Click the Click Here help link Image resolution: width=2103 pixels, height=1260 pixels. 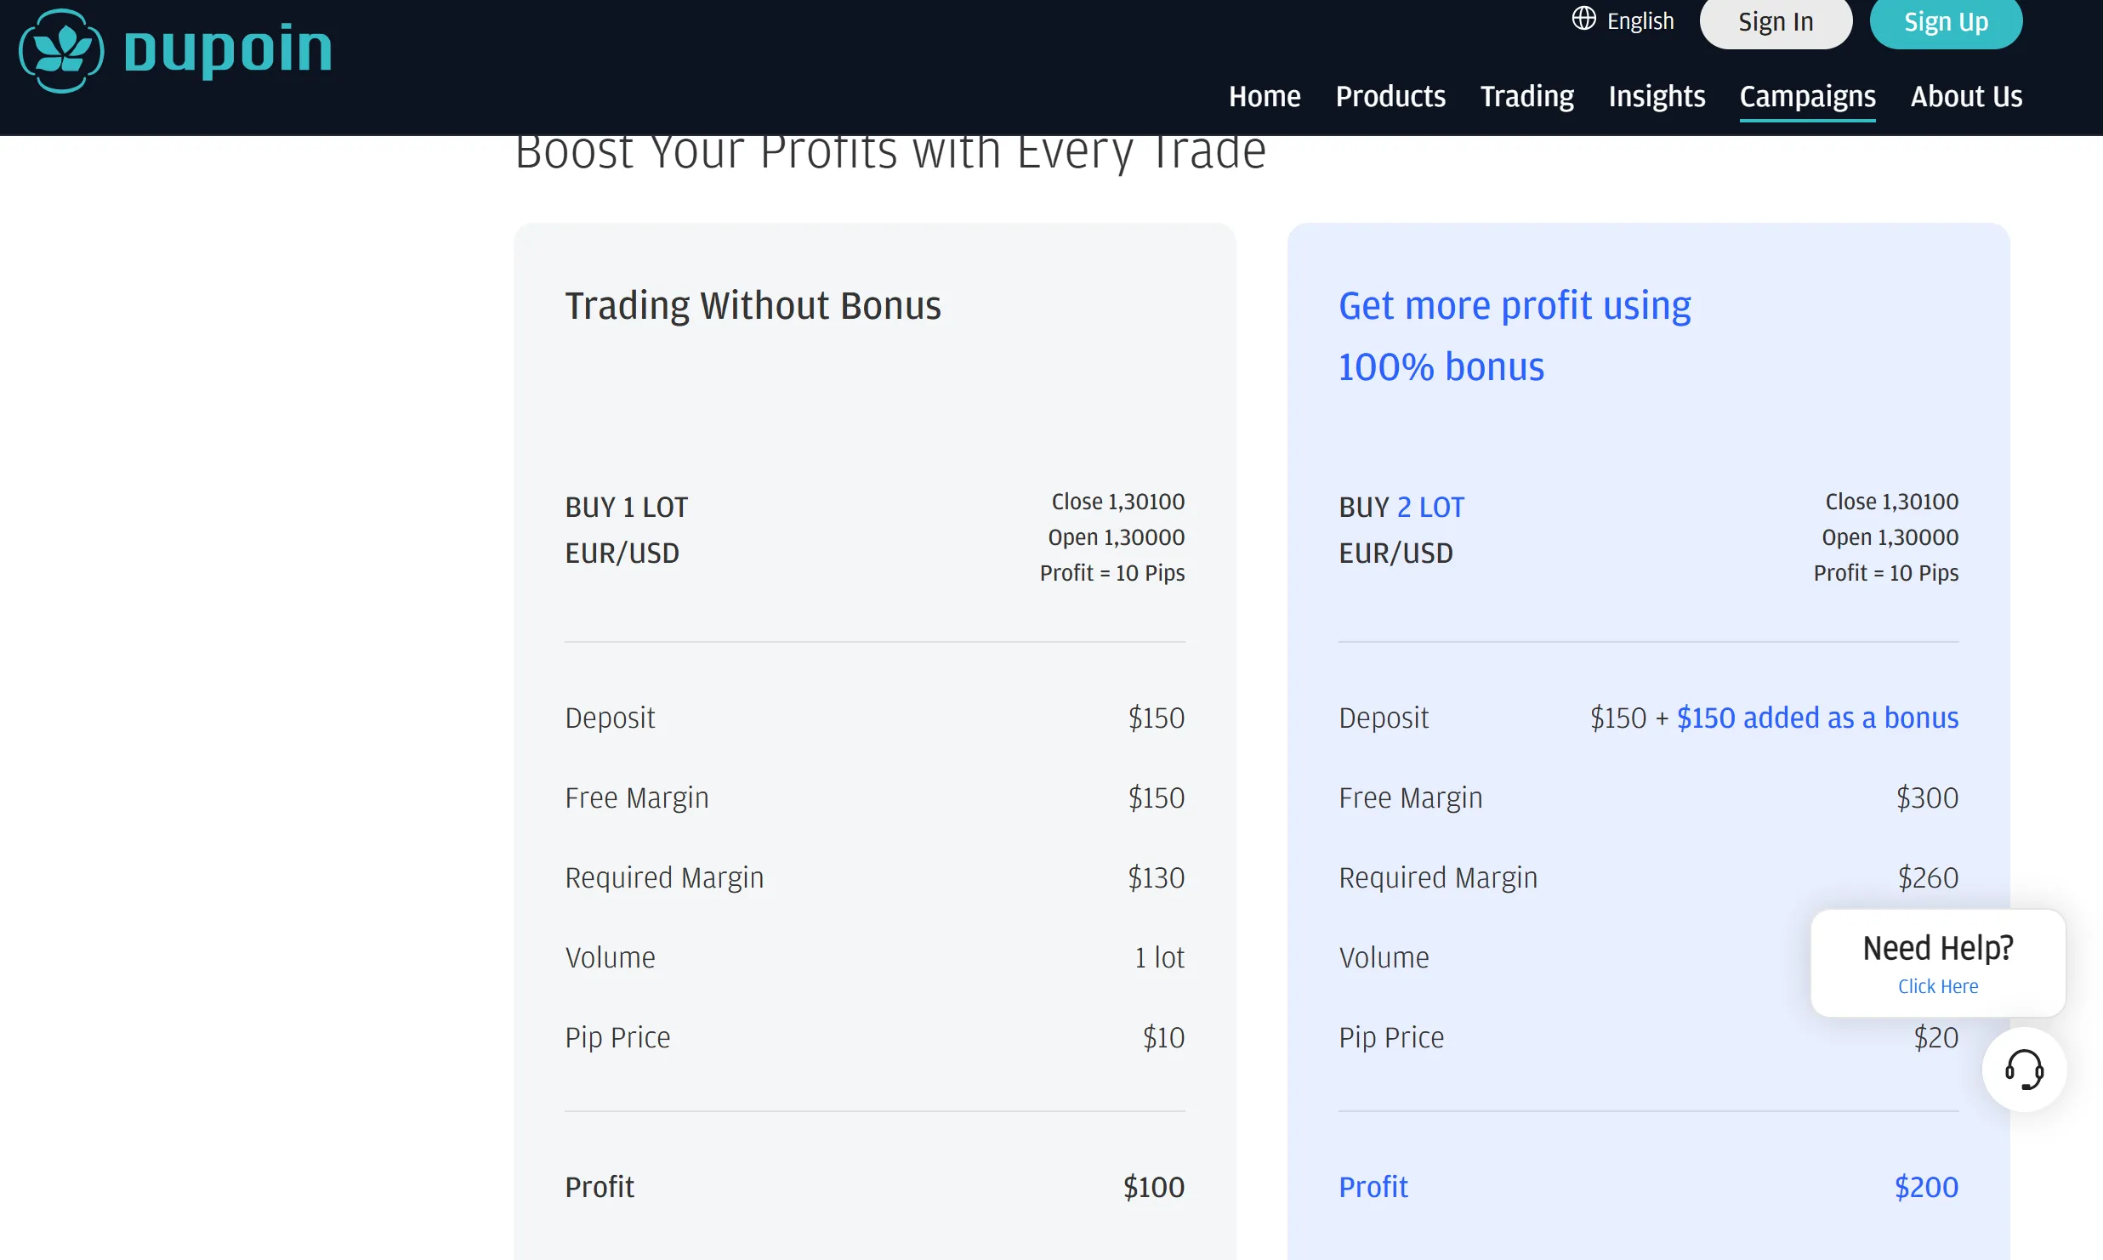pyautogui.click(x=1938, y=986)
